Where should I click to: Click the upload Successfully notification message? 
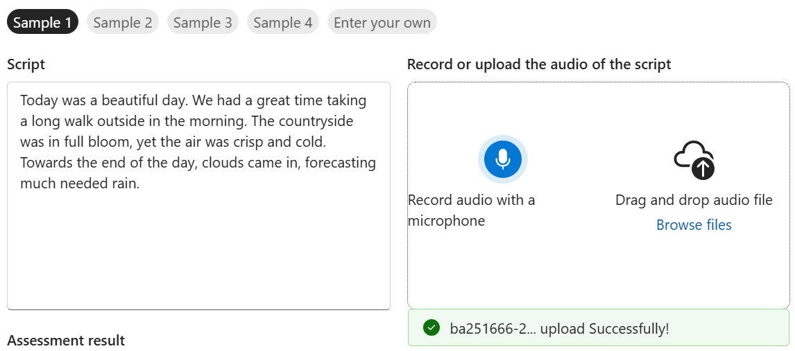click(x=604, y=328)
